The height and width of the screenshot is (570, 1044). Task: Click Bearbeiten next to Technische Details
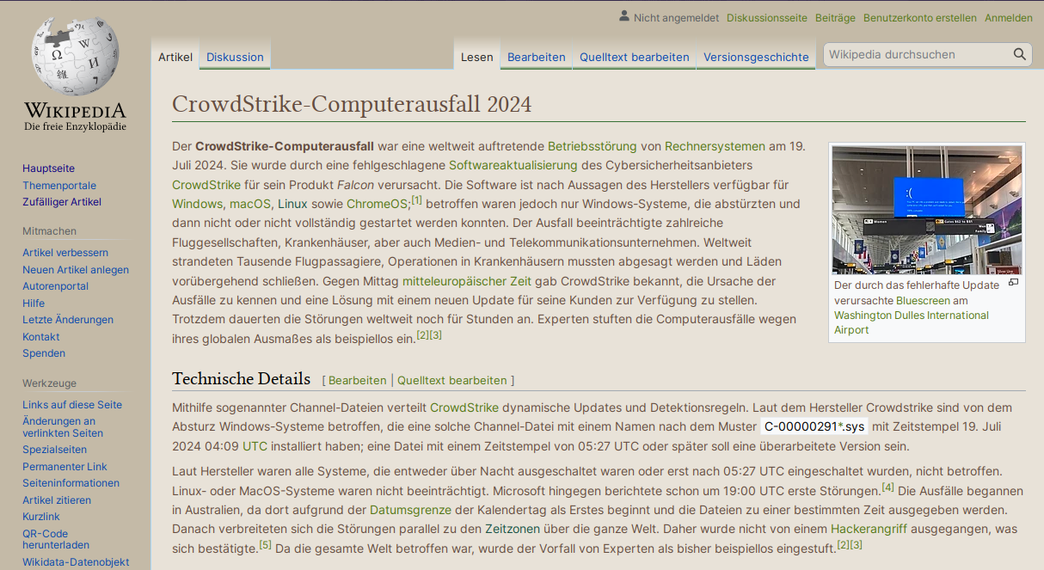click(x=357, y=380)
